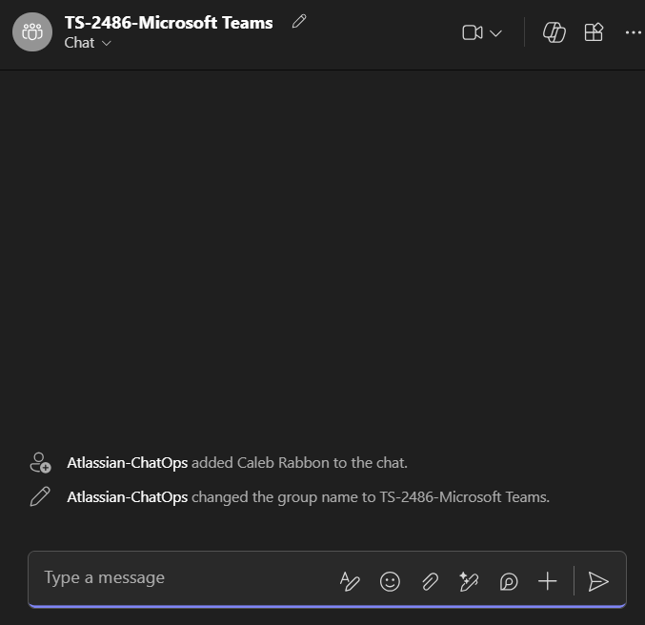Viewport: 645px width, 625px height.
Task: Open the Copilot rewrite pencil icon
Action: coord(469,581)
